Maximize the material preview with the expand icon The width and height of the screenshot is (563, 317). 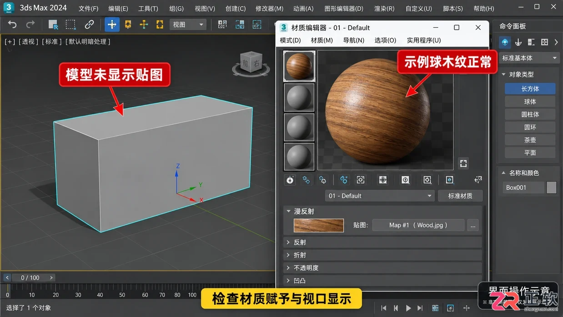point(463,163)
